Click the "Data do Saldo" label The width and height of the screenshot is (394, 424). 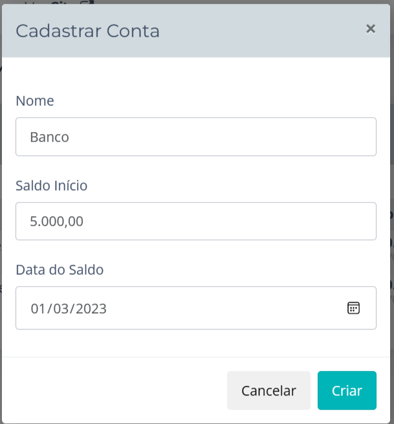60,270
